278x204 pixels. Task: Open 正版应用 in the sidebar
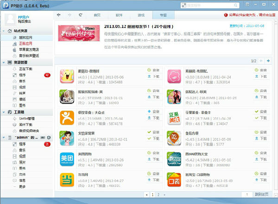[25, 44]
